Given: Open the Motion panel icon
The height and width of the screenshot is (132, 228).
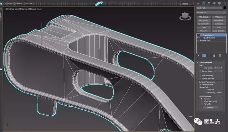Looking at the screenshot, I should (214, 3).
